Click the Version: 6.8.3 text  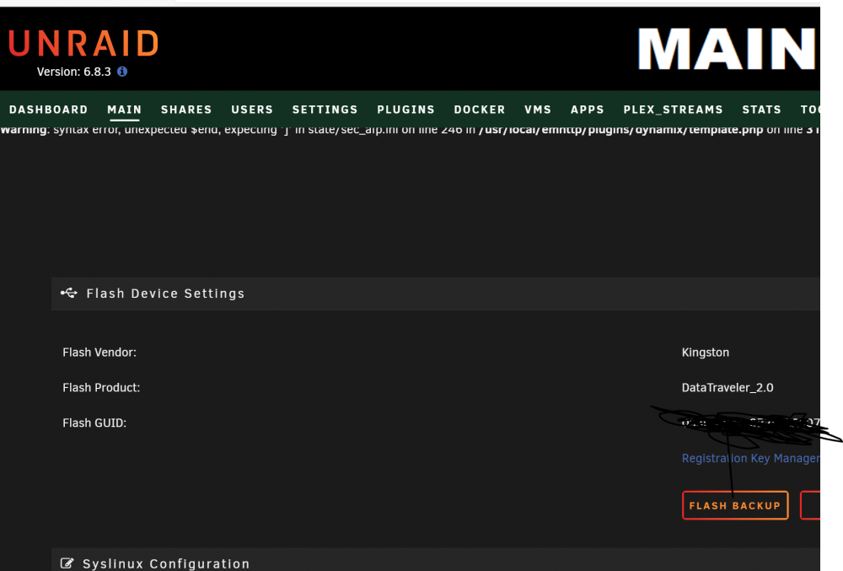73,72
